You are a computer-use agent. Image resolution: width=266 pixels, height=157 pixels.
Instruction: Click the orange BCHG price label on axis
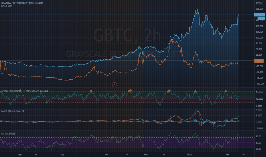click(x=259, y=61)
